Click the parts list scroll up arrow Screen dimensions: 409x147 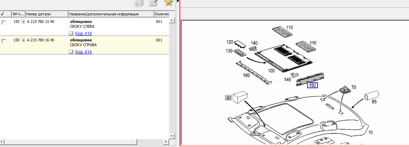[172, 20]
